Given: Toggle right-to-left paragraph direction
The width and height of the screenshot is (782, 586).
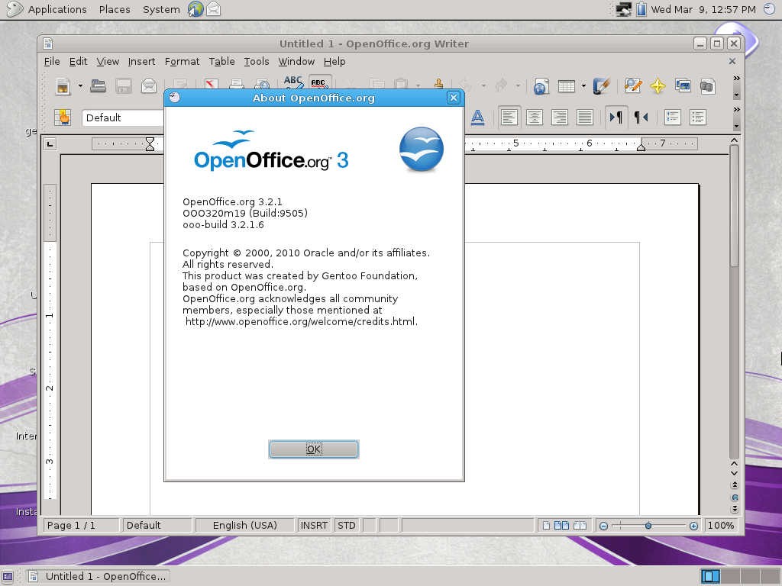Looking at the screenshot, I should [x=640, y=118].
